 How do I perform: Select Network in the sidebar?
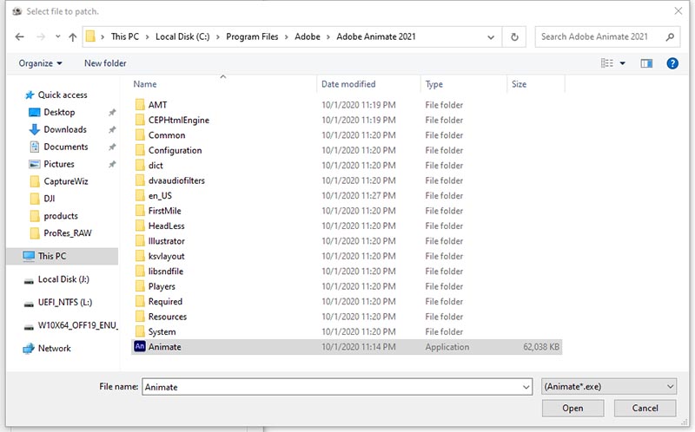coord(54,349)
